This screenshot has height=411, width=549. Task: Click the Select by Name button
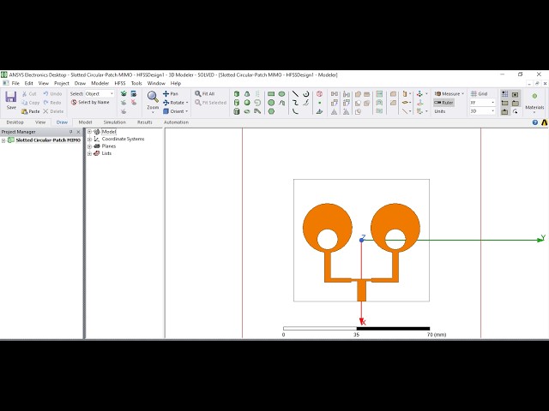[90, 102]
